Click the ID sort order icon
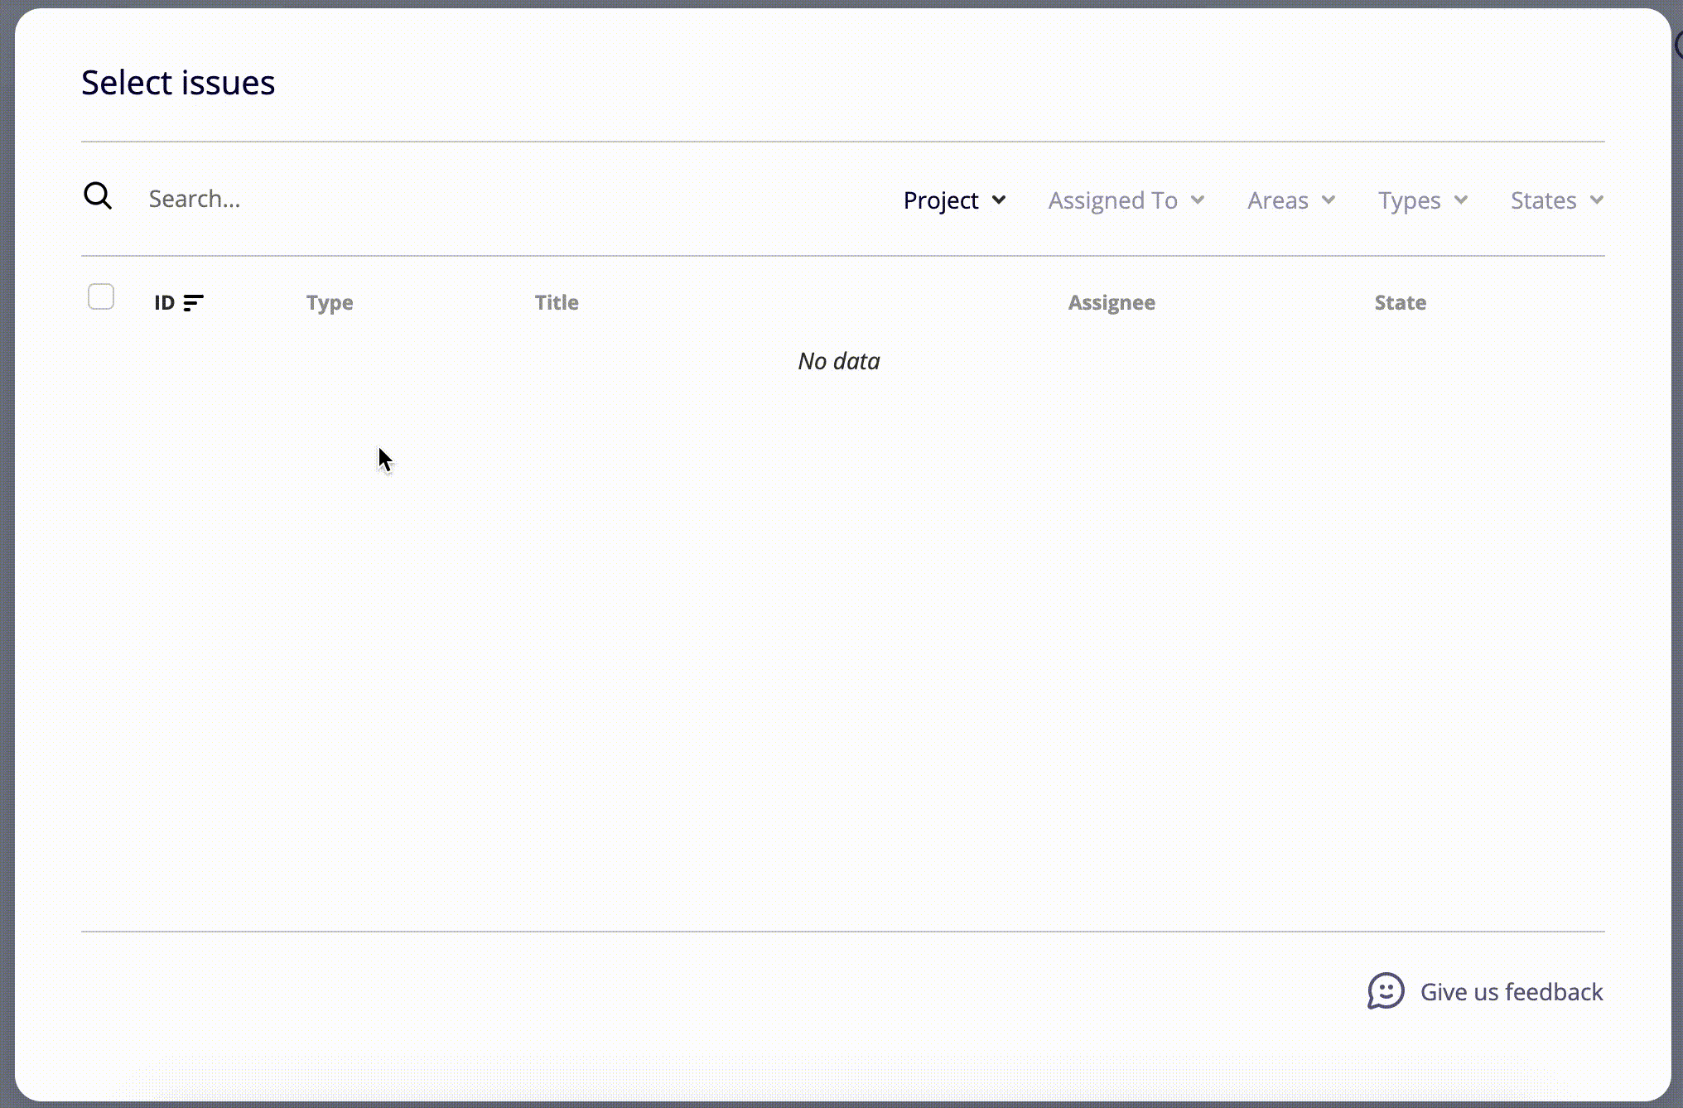 (193, 303)
